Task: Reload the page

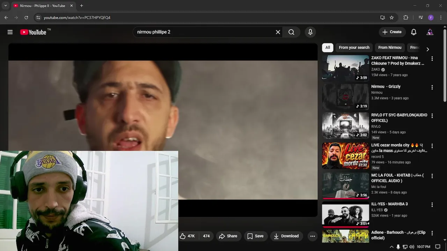Action: tap(26, 17)
